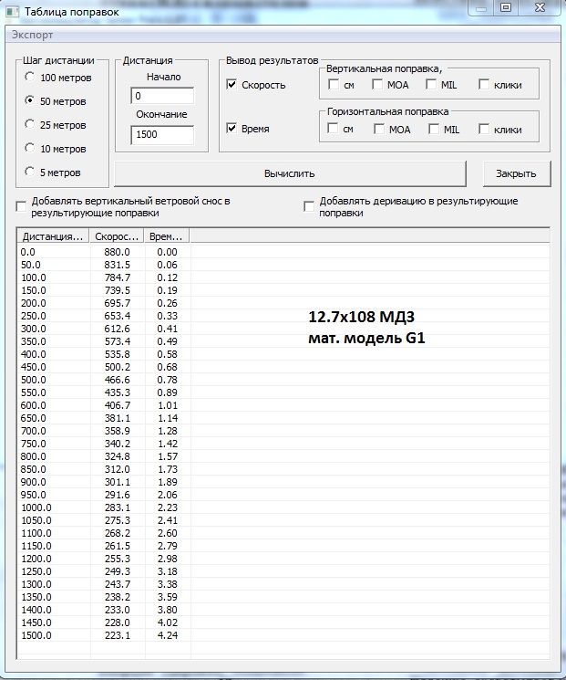Close the window with the X icon

tap(540, 8)
